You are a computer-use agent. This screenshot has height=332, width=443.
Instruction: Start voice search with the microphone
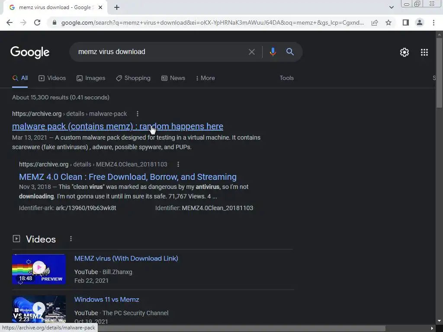pos(273,52)
